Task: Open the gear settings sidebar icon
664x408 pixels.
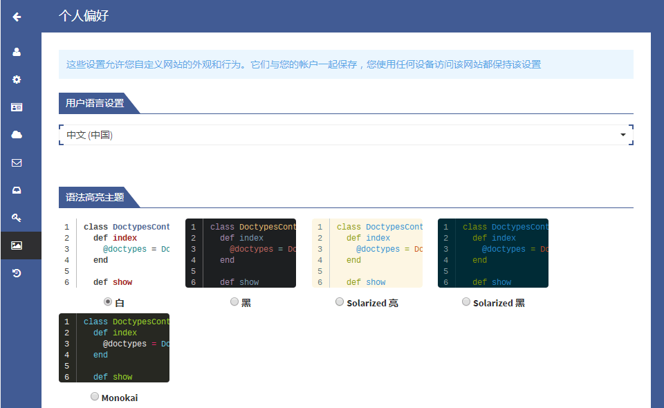Action: coord(17,80)
